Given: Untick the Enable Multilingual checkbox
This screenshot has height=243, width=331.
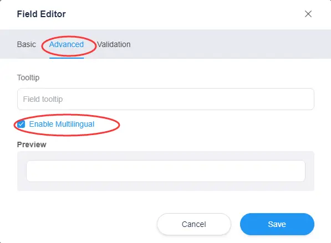Looking at the screenshot, I should pyautogui.click(x=21, y=124).
